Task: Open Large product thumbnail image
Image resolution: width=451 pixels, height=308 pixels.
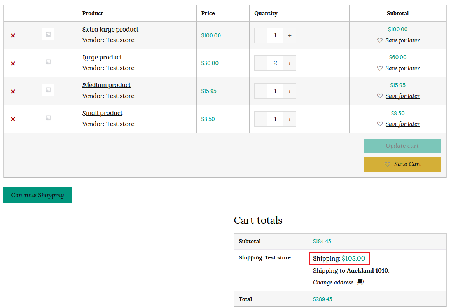Action: [48, 62]
